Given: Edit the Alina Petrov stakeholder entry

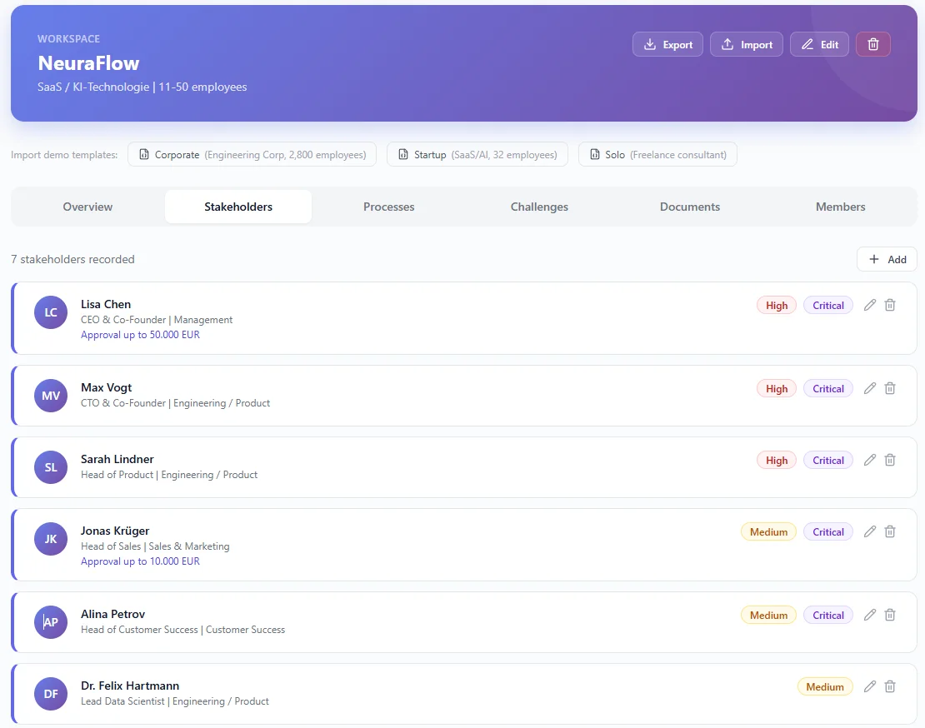Looking at the screenshot, I should (x=870, y=616).
